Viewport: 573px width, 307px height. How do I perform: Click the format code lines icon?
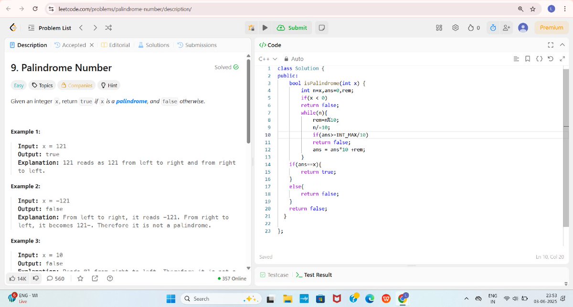[516, 59]
